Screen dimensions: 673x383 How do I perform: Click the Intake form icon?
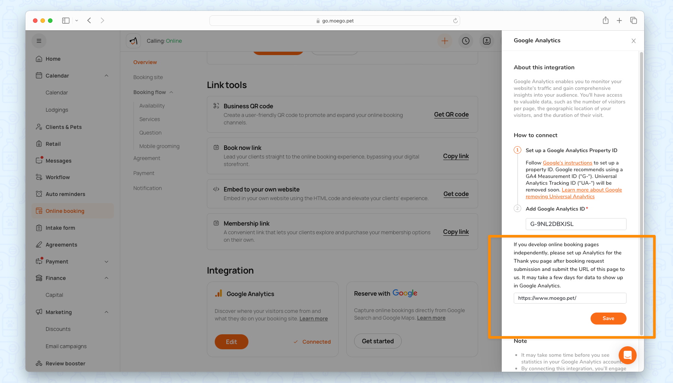pyautogui.click(x=39, y=228)
